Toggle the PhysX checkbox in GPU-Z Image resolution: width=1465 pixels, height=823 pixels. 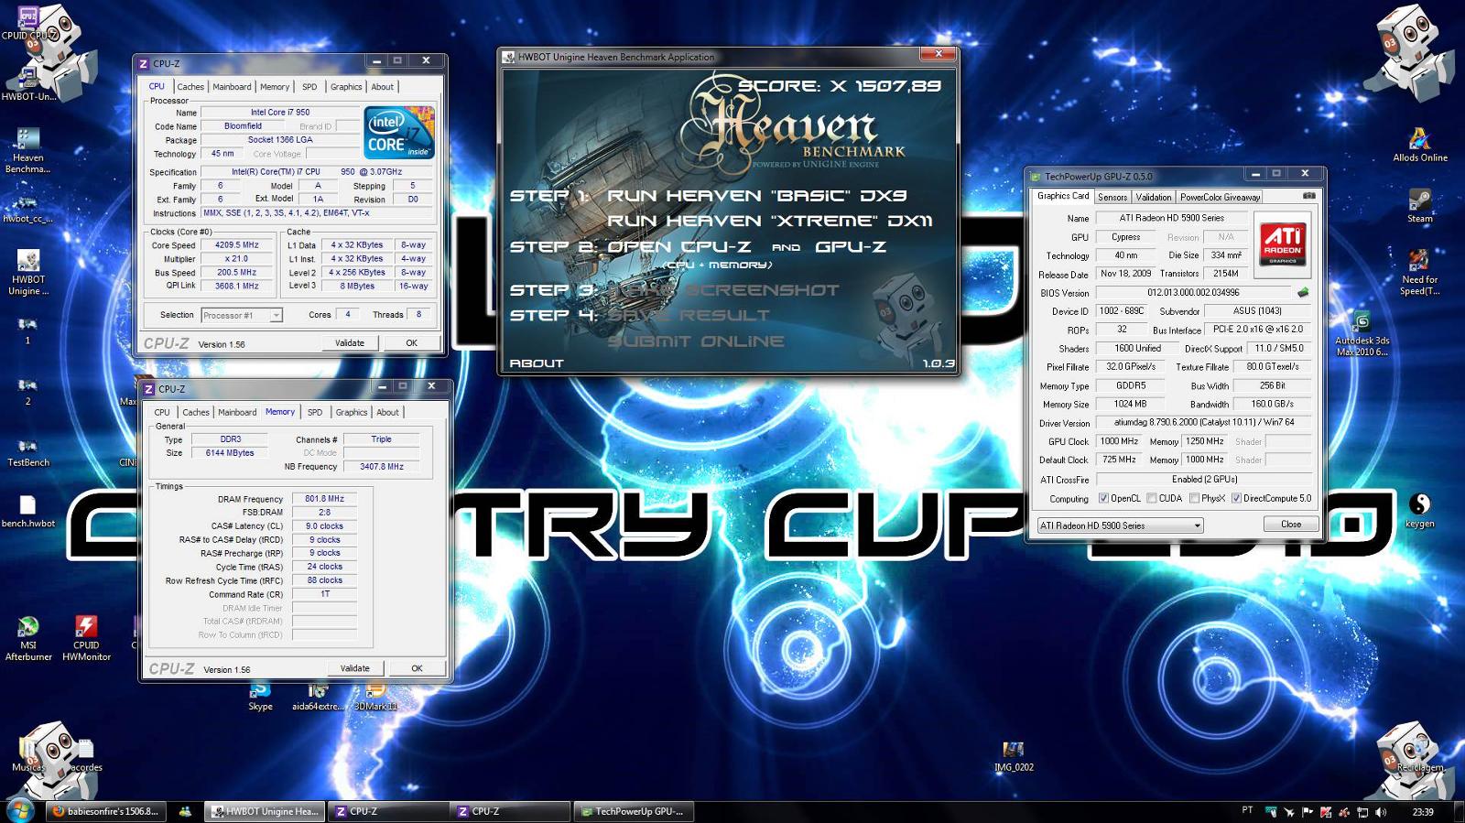(1194, 498)
